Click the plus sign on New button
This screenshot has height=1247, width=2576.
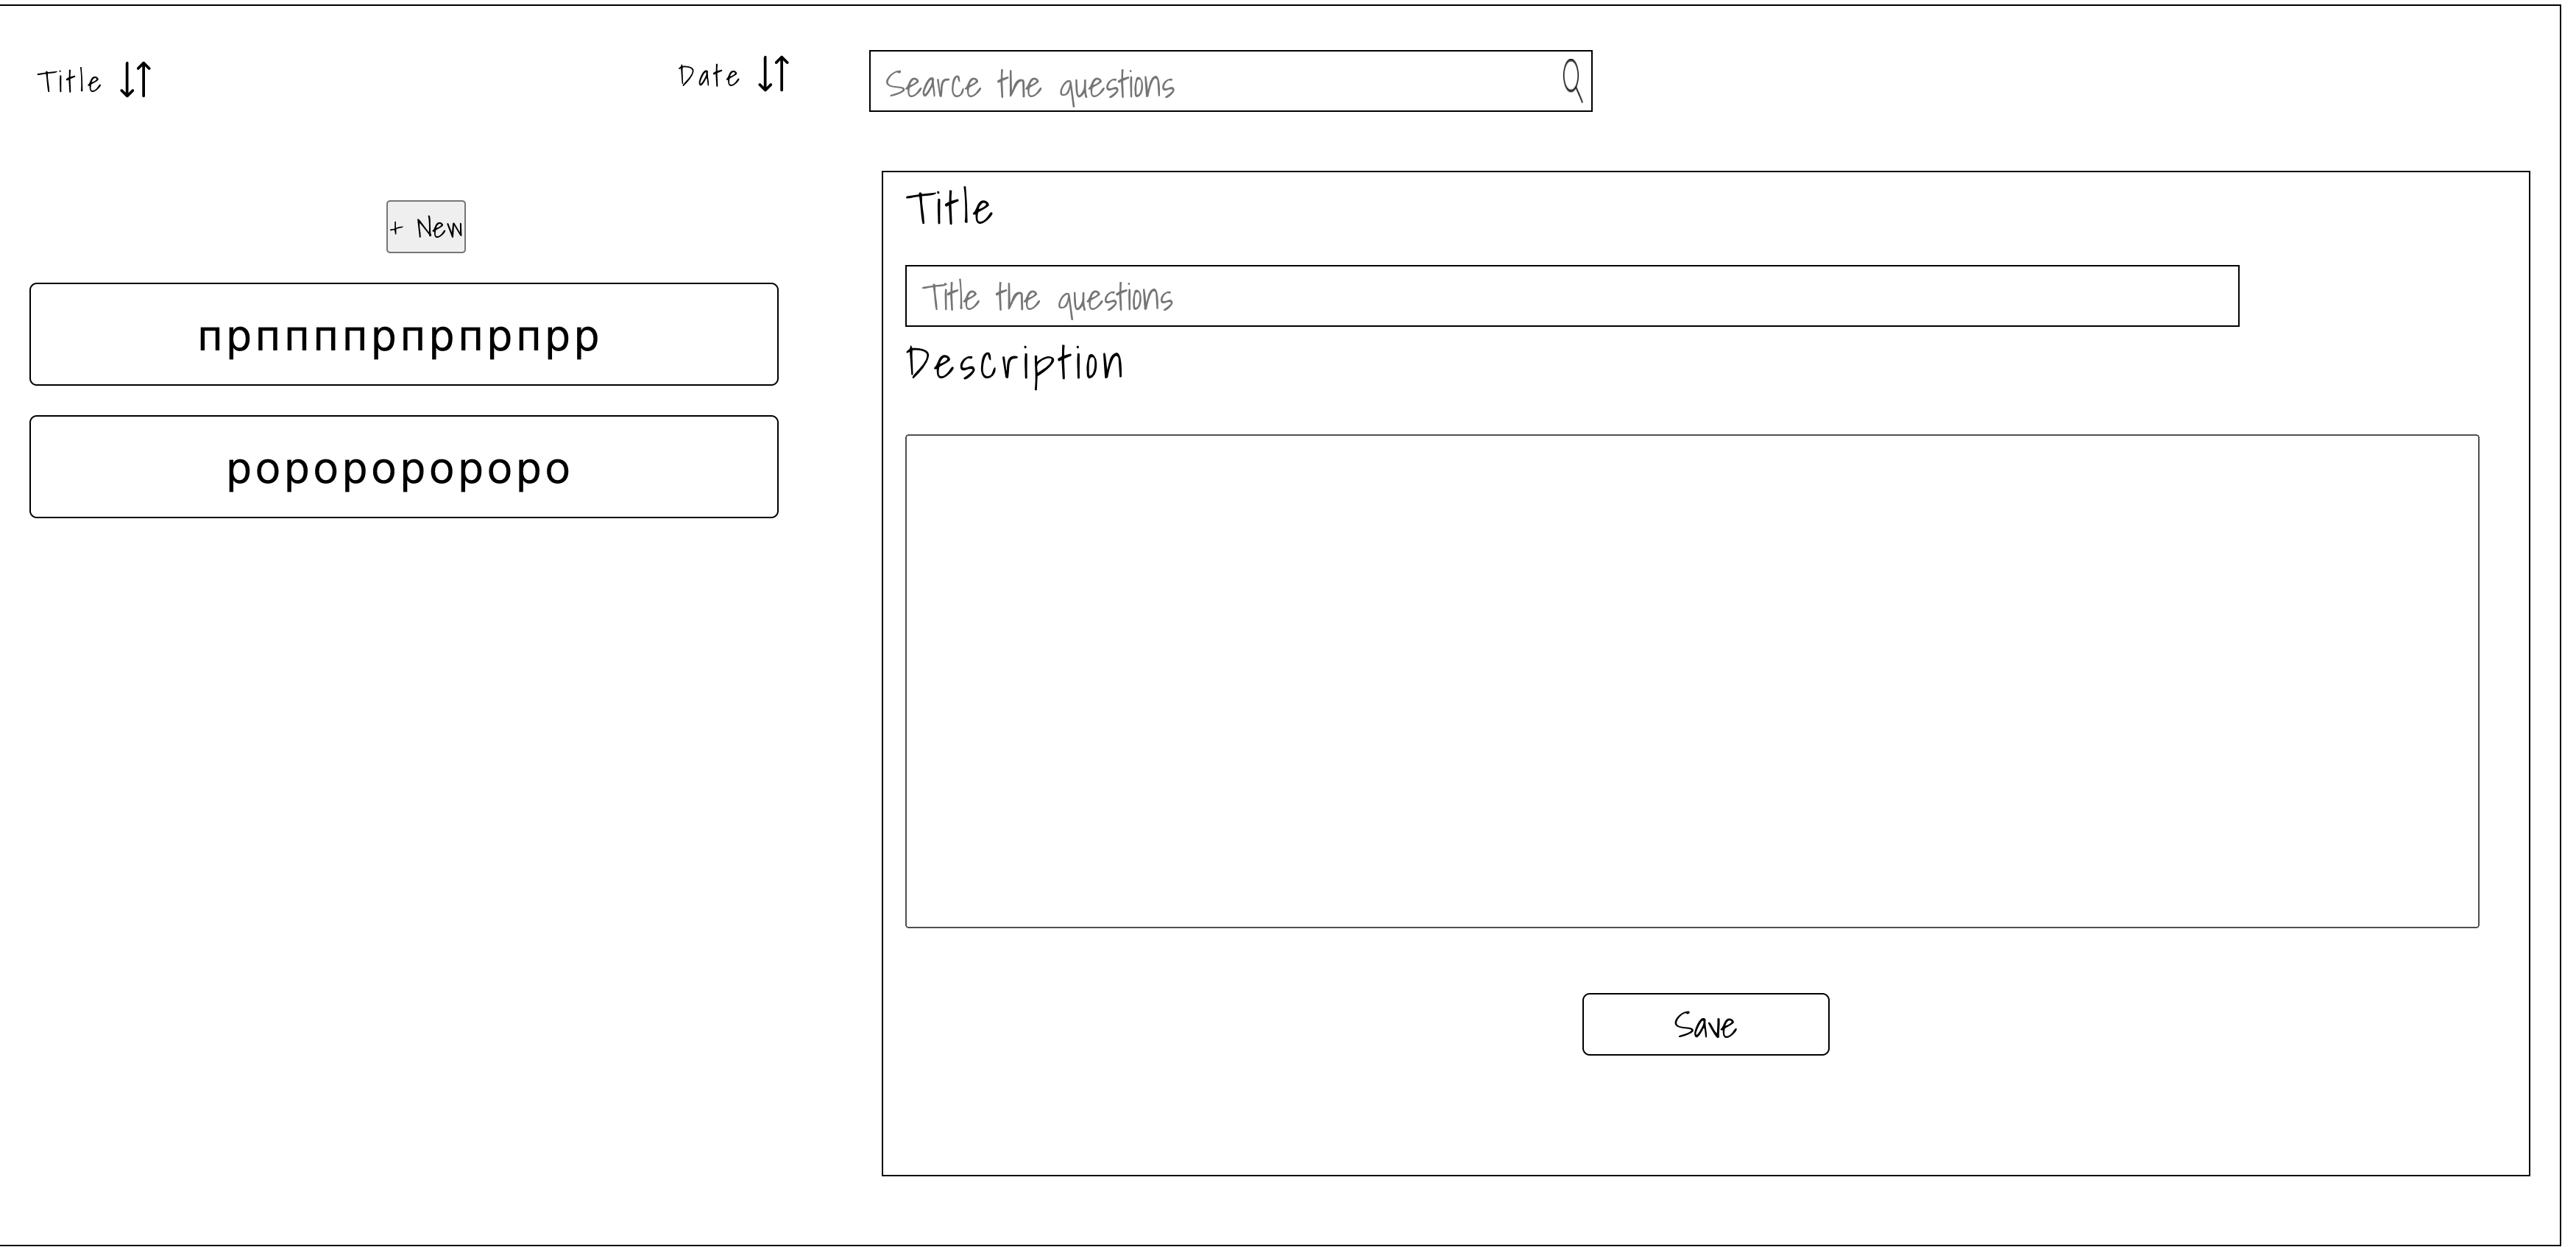396,228
